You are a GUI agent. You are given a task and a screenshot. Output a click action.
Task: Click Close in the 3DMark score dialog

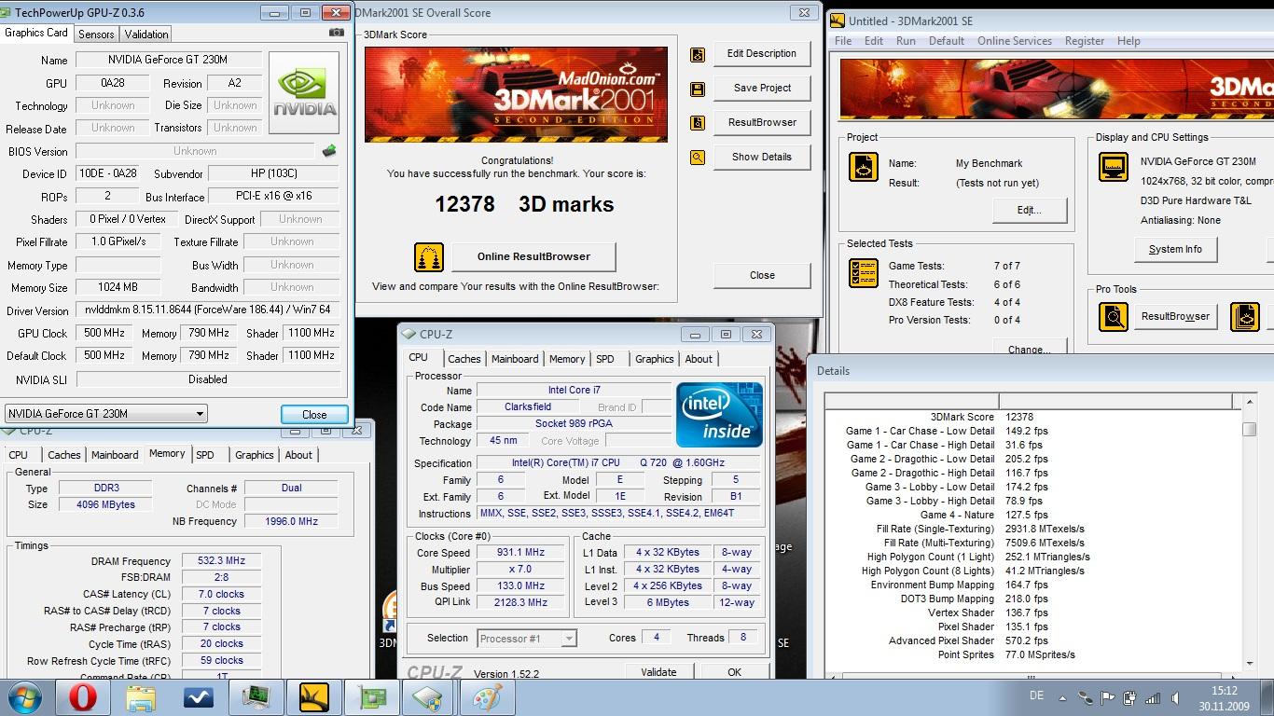point(762,276)
